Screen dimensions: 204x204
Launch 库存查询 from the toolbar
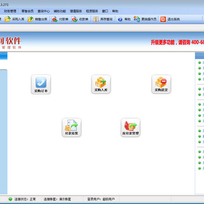coord(103,19)
